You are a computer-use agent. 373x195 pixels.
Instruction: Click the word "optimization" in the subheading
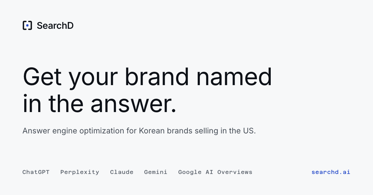point(102,131)
